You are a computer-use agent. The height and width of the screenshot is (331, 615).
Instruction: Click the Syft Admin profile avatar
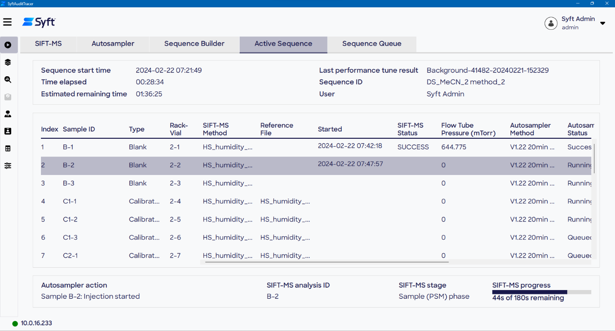pos(551,23)
